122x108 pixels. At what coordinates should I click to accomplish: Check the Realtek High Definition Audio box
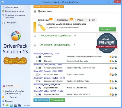(x=37, y=81)
